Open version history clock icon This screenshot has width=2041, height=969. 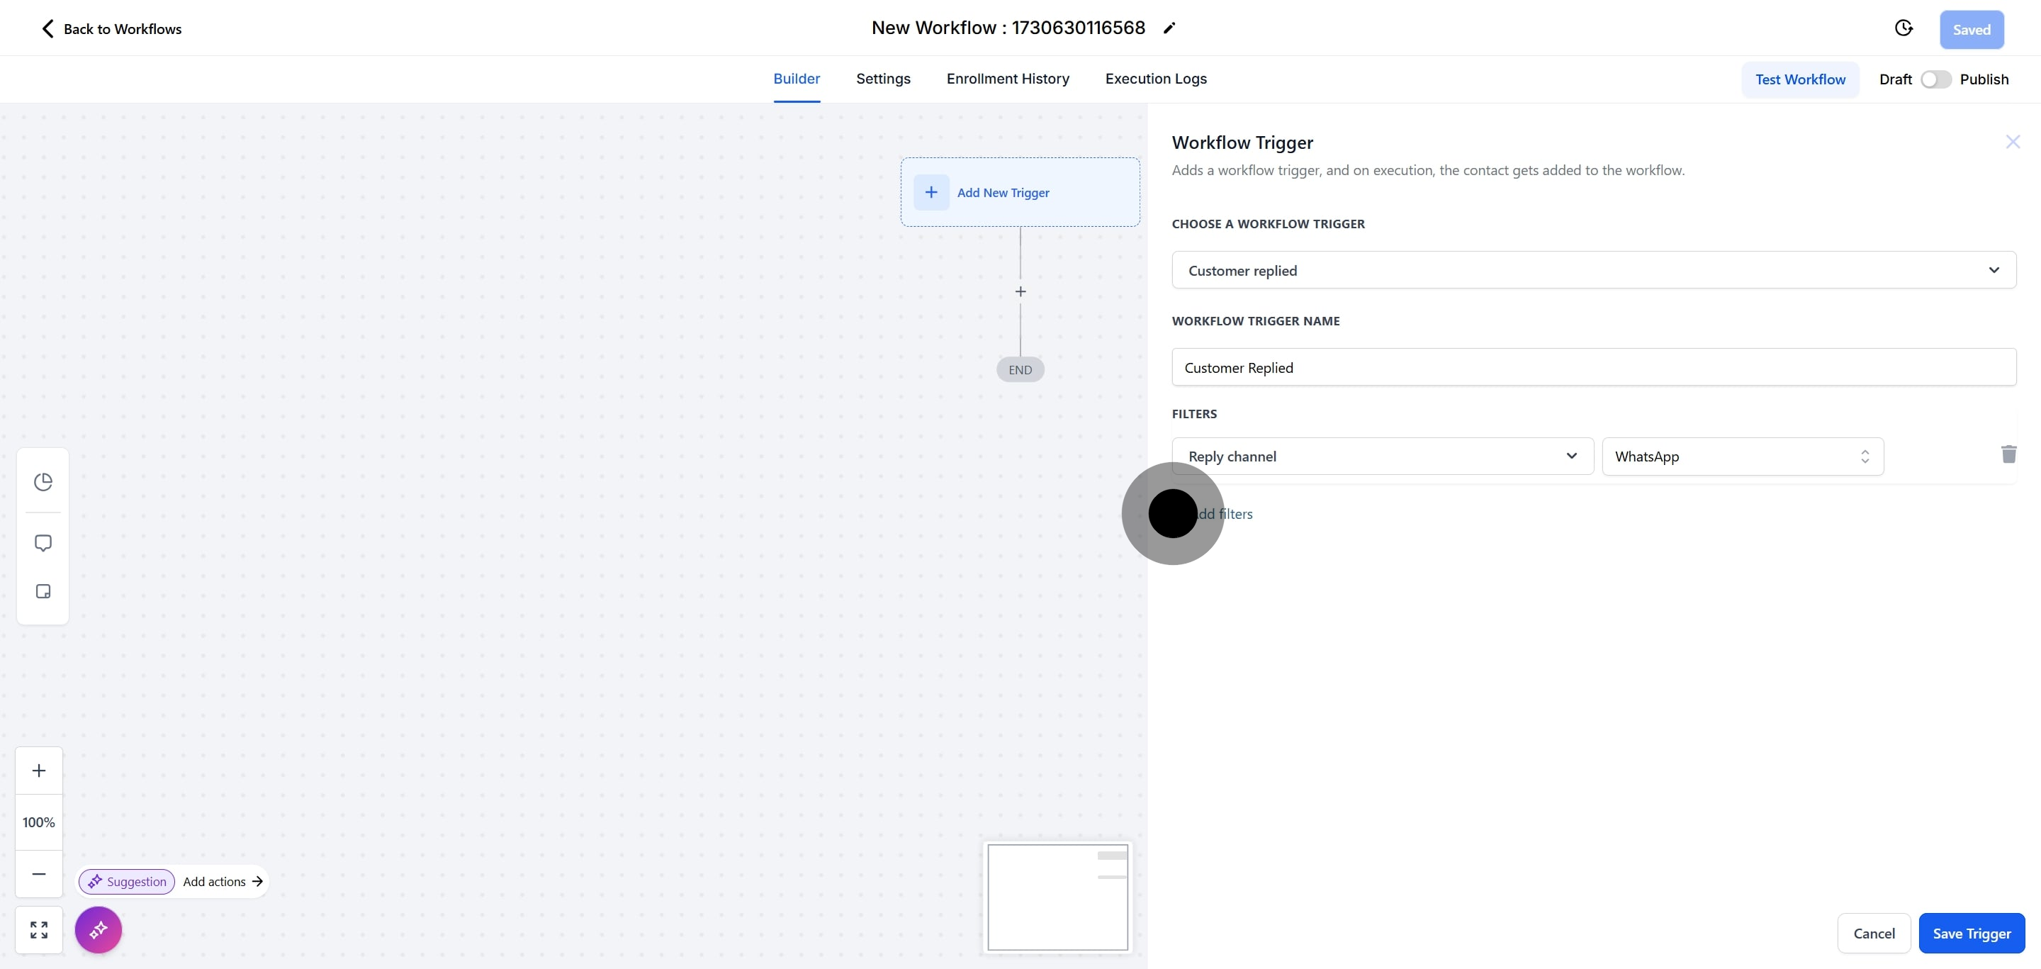[1903, 28]
